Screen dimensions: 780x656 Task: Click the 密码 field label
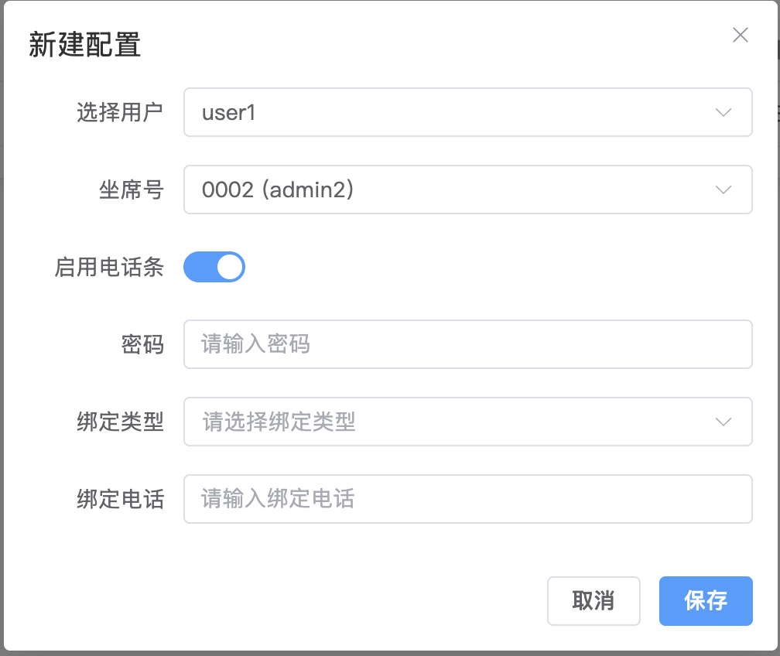142,345
